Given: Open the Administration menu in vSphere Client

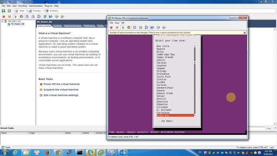Looking at the screenshot, I should point(36,6).
